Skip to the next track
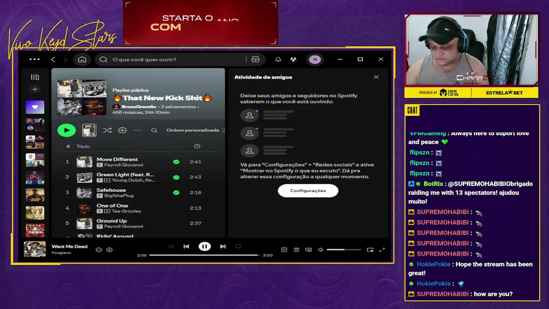Viewport: 549px width, 309px height. click(x=223, y=246)
